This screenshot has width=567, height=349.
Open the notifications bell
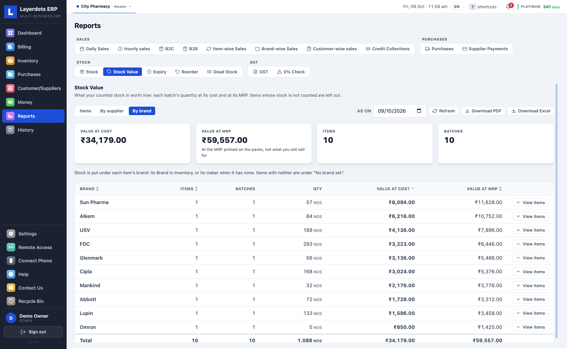509,7
